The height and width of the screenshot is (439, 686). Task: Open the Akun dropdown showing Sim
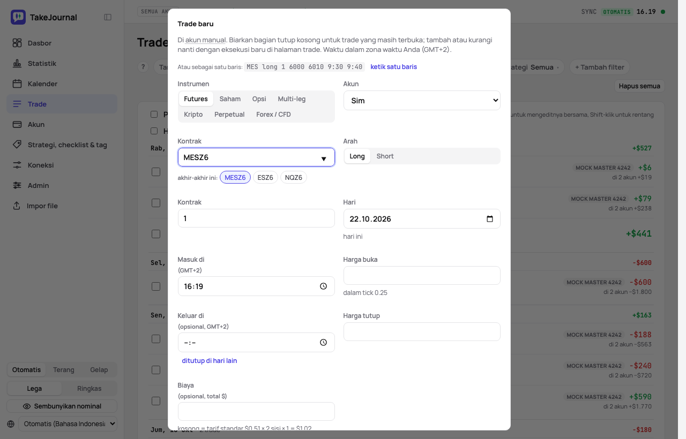(422, 101)
